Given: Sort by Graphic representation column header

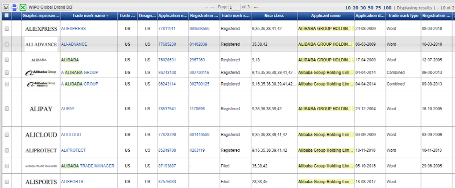Looking at the screenshot, I should click(x=41, y=16).
